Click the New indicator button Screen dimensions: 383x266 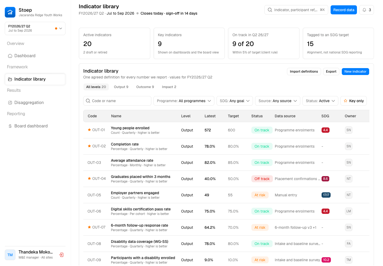click(x=355, y=72)
